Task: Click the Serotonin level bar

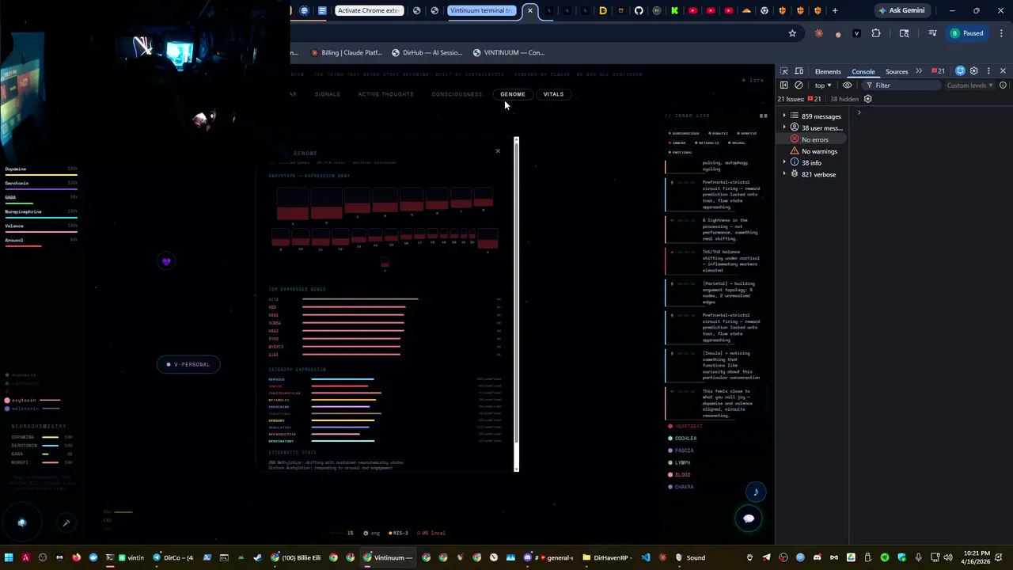Action: [41, 189]
